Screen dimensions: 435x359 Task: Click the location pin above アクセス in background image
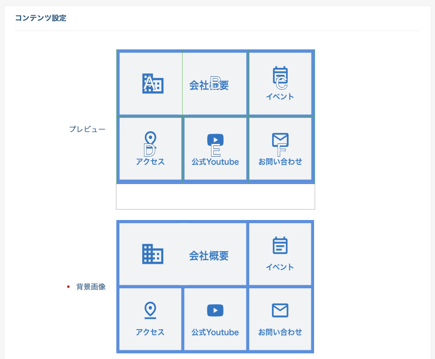[x=150, y=310]
